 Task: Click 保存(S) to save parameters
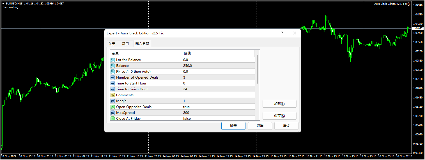[x=279, y=116]
